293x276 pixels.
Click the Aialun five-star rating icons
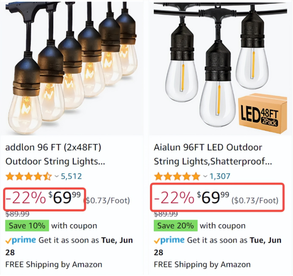coord(177,177)
